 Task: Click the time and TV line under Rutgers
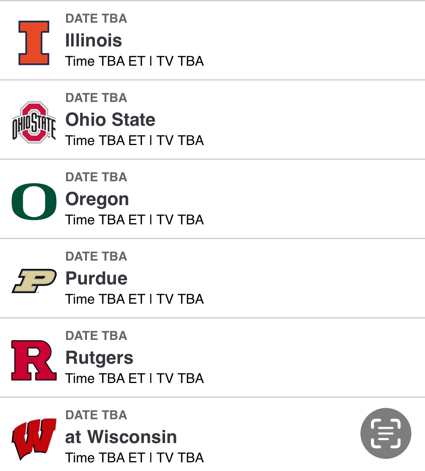134,378
